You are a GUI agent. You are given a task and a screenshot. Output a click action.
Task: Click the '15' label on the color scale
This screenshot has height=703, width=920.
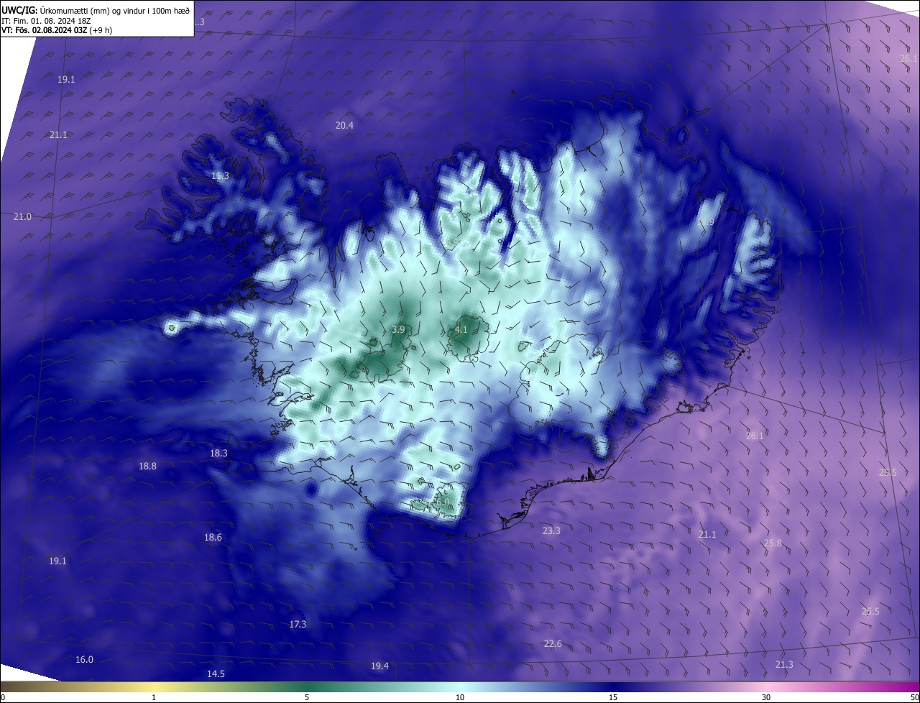tap(613, 697)
